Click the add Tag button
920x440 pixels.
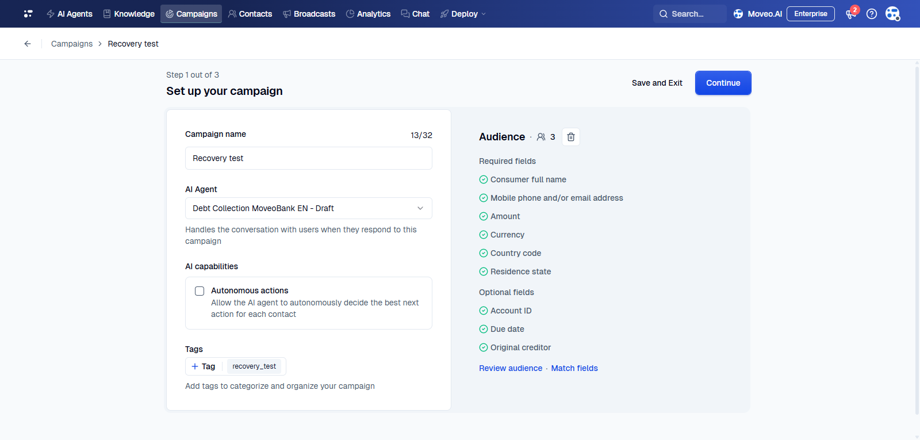204,366
